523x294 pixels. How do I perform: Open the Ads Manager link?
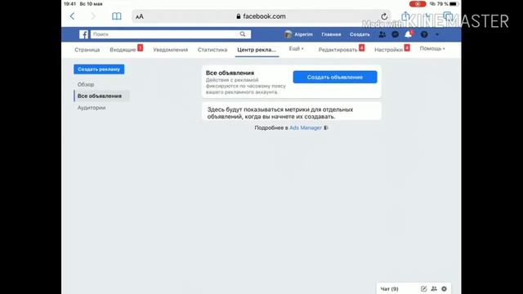[x=306, y=127]
